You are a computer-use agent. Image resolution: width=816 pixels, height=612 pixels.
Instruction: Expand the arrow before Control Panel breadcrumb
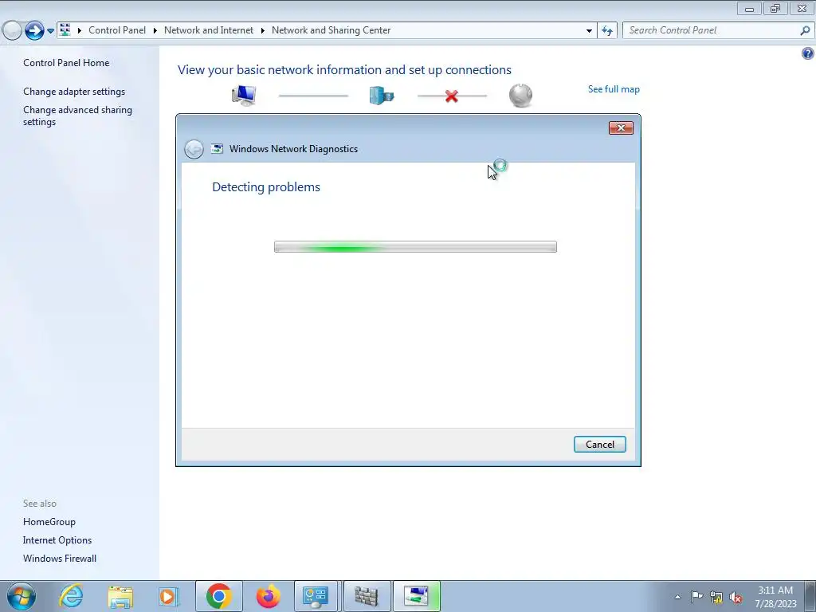point(80,31)
